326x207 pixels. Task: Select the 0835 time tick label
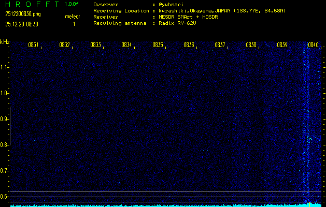[x=158, y=45]
